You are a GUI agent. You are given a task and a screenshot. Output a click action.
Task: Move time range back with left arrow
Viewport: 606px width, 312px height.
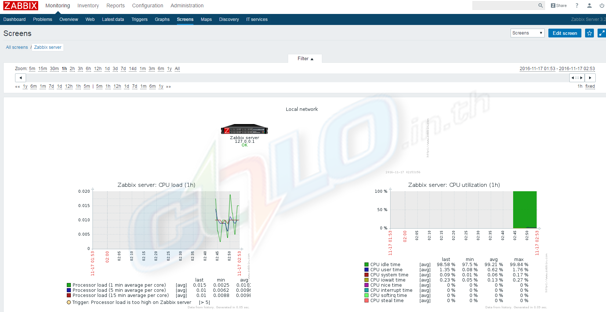pos(21,78)
